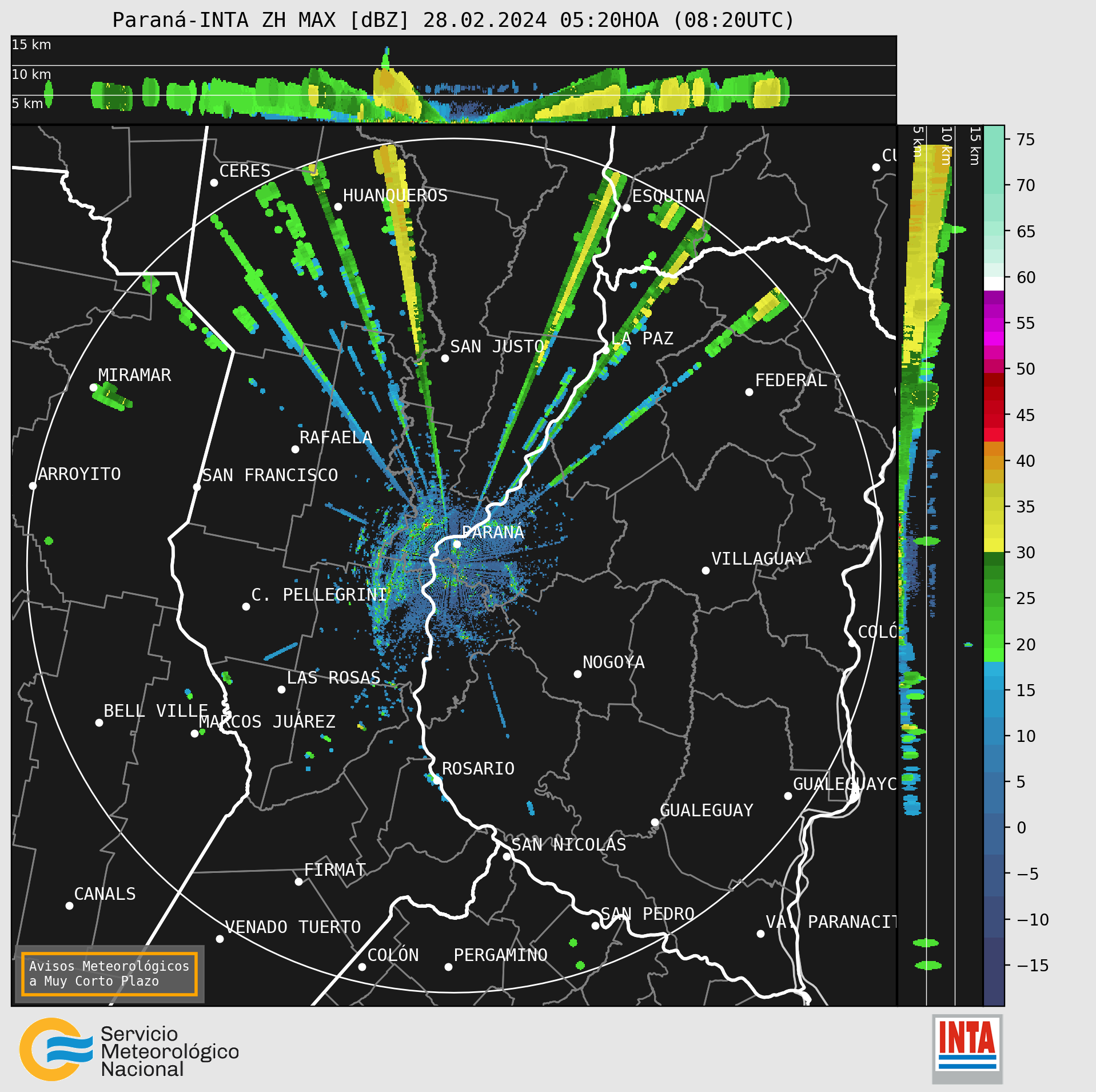Click the ROSARIO city label
Screen dimensions: 1096x1092
coord(478,769)
